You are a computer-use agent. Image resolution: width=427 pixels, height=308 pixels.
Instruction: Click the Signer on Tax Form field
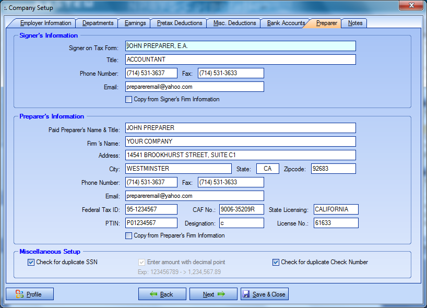(240, 46)
